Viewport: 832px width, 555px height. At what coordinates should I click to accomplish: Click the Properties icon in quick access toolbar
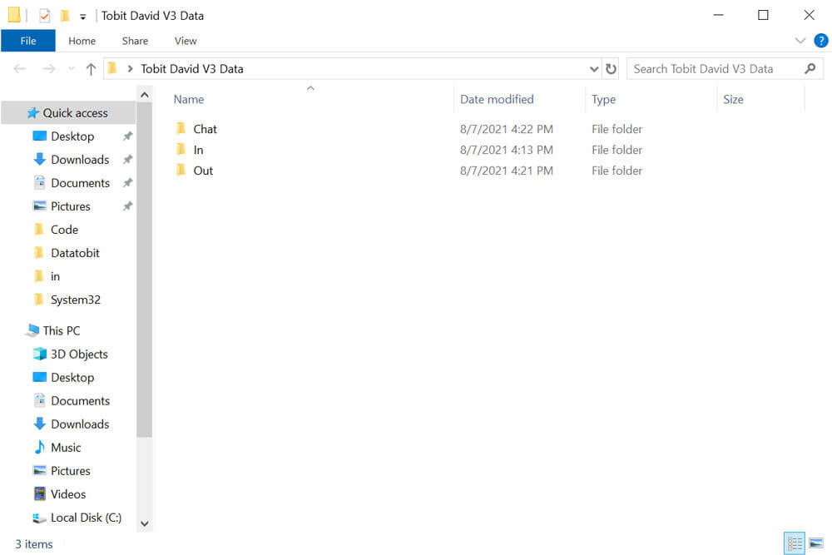45,16
